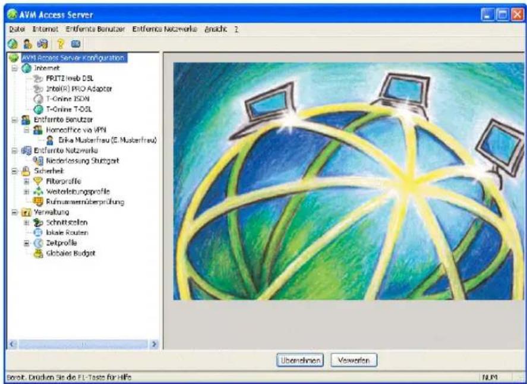Select the Rufnummernüberprüfung label
This screenshot has width=527, height=384.
pos(86,202)
